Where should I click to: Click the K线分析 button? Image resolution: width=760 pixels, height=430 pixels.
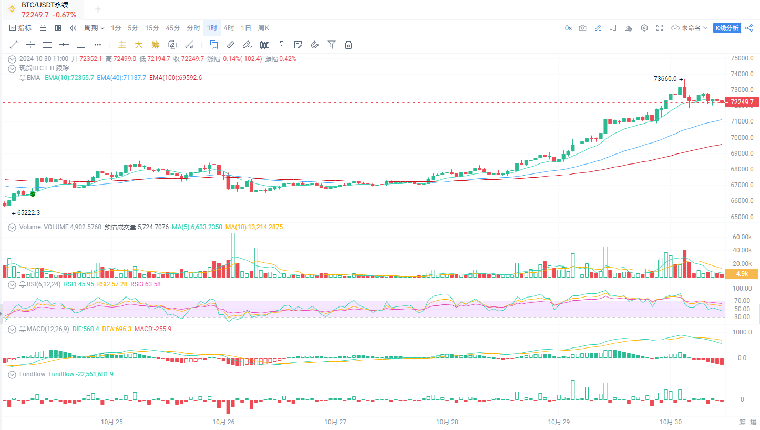(x=727, y=28)
